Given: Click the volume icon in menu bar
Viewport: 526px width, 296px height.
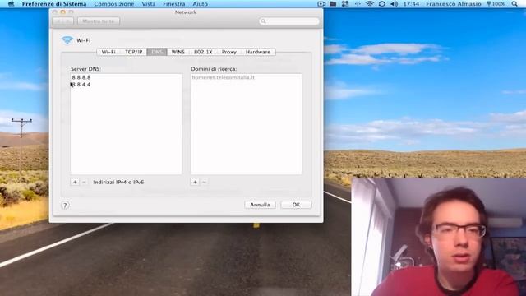Looking at the screenshot, I should [x=394, y=3].
